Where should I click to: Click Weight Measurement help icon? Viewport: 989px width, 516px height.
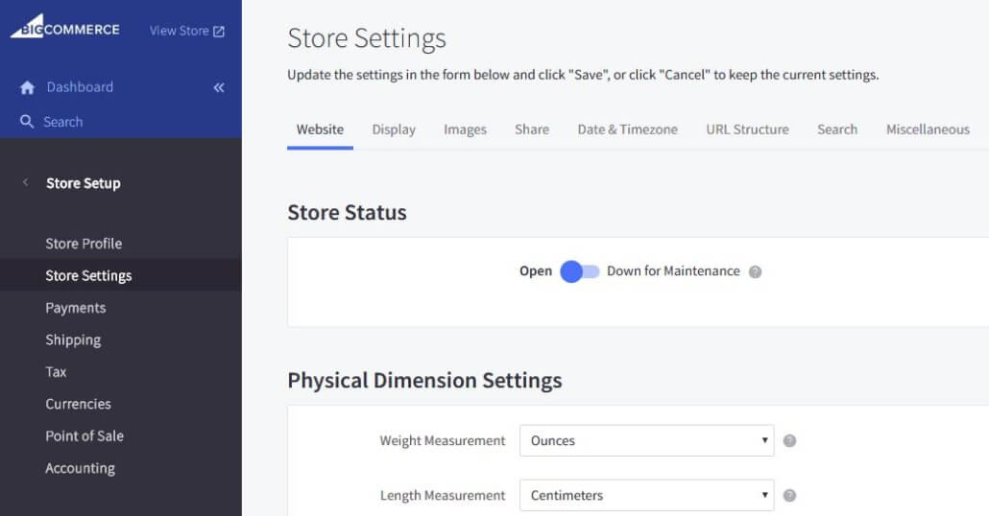point(789,441)
